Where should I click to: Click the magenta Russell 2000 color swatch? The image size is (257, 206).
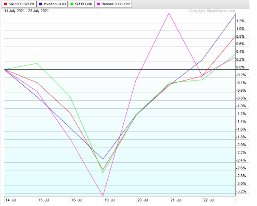point(99,4)
